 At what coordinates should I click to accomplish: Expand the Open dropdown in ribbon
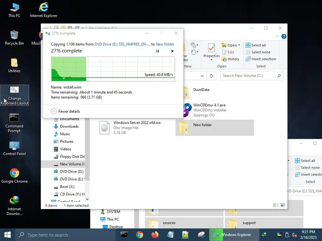(x=239, y=45)
